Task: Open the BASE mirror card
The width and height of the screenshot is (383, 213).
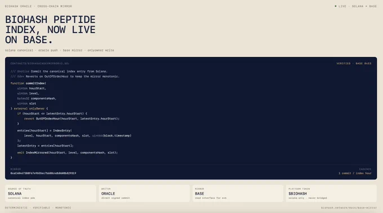Action: [238, 193]
